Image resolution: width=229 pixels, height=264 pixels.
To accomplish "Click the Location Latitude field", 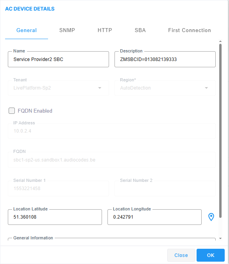I will [55, 217].
